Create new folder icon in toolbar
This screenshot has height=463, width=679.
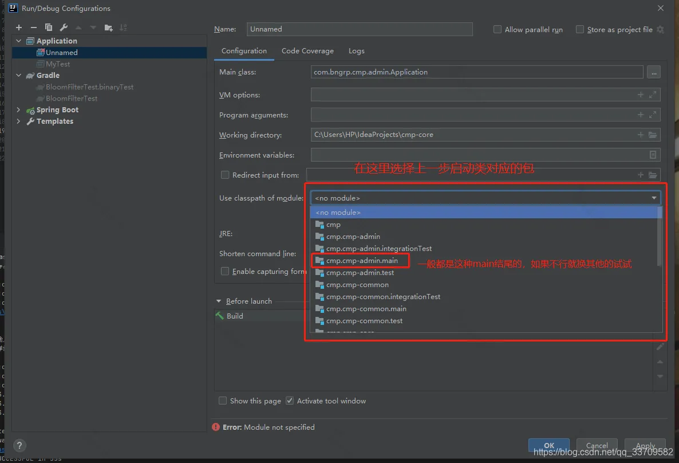tap(108, 28)
